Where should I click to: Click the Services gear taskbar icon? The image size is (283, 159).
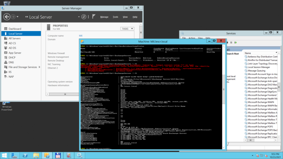(x=80, y=156)
